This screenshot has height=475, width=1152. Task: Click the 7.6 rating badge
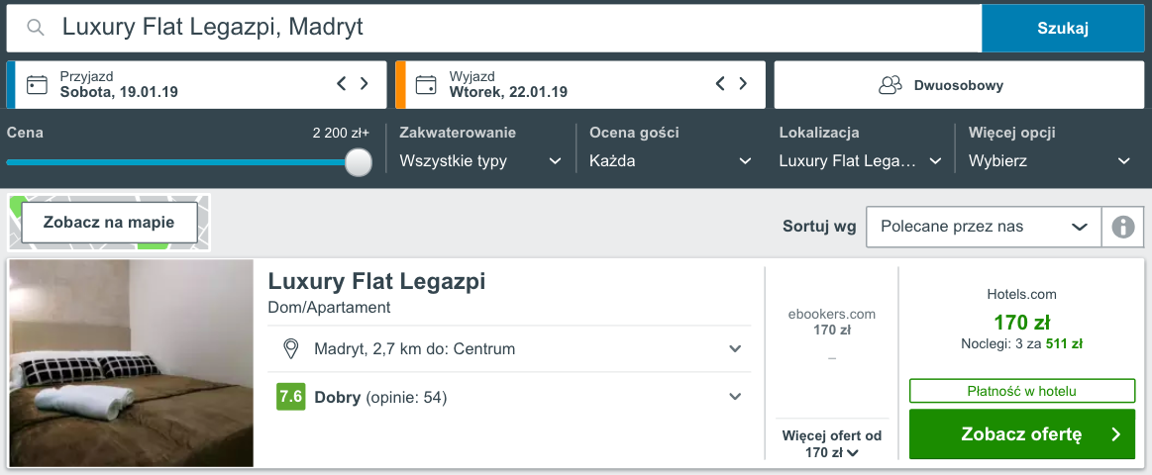coord(290,397)
